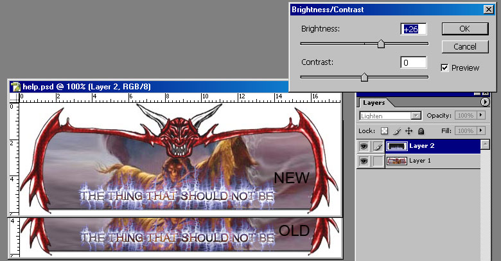
Task: Hide Layer 2 using its eye icon
Action: tap(364, 147)
